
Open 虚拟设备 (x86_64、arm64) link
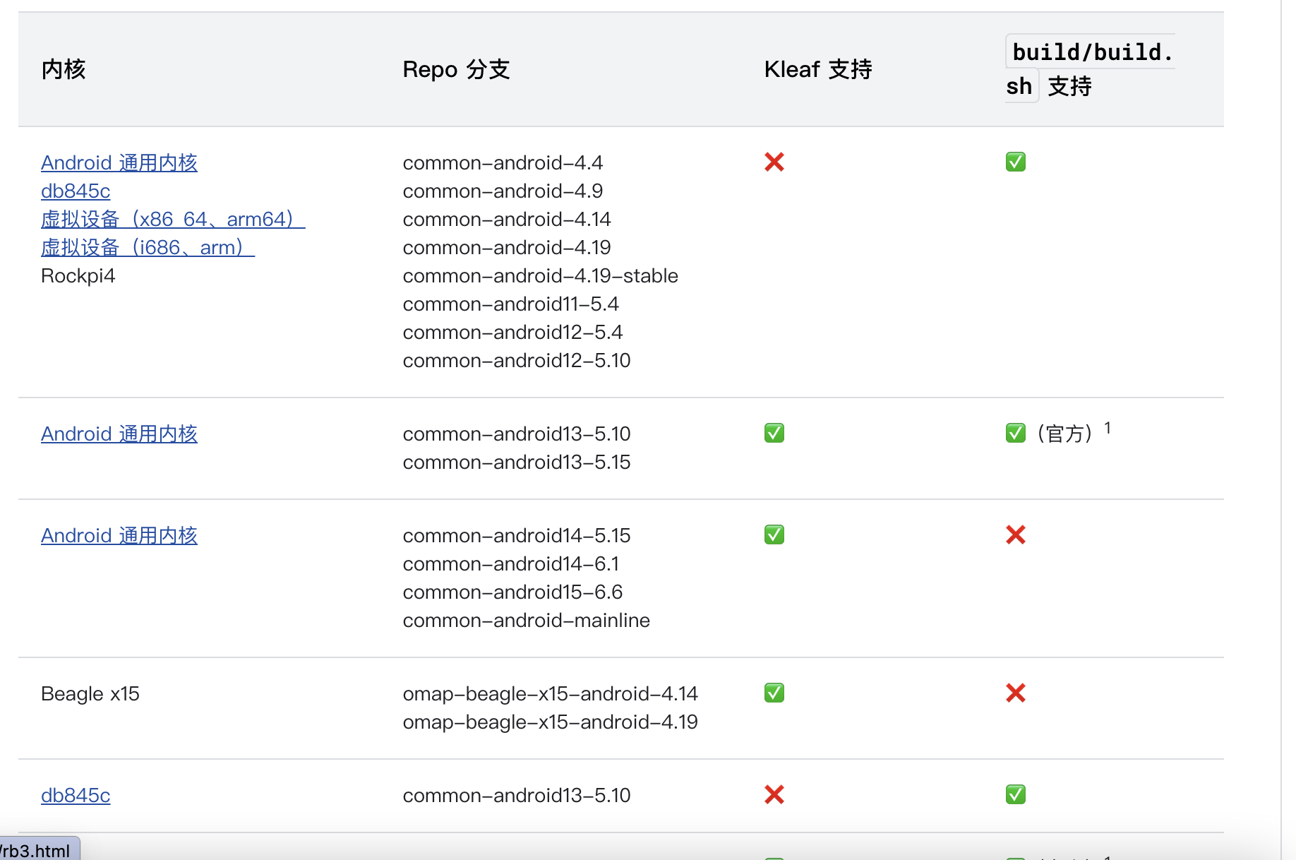172,220
